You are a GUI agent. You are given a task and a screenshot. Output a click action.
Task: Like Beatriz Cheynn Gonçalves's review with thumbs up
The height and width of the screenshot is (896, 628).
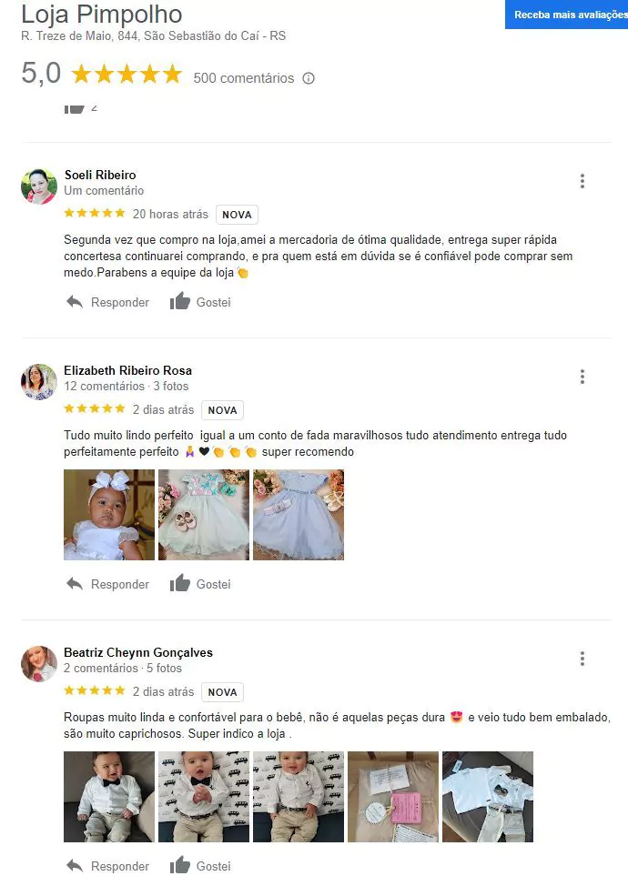click(179, 865)
